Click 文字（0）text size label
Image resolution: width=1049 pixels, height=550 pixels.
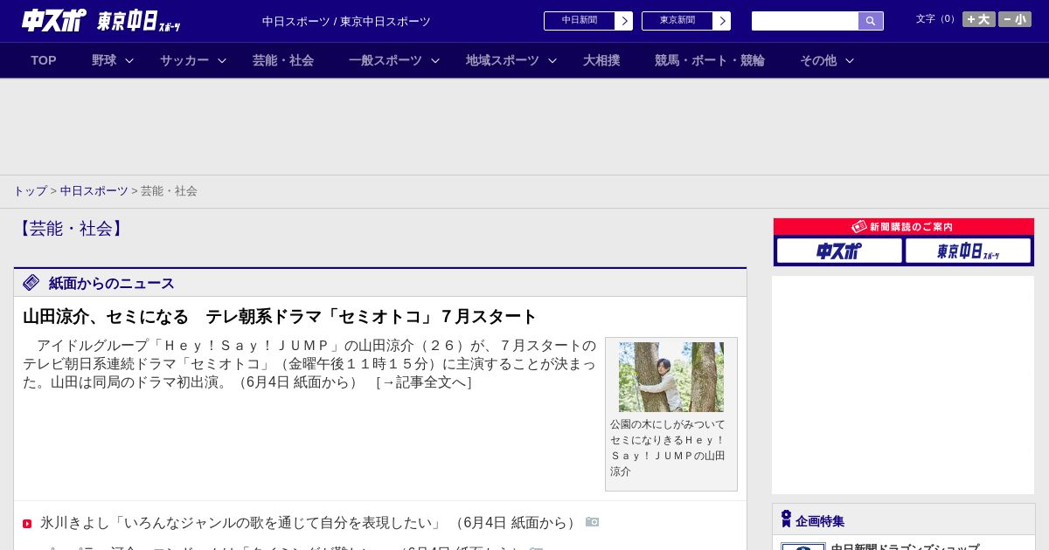(937, 19)
